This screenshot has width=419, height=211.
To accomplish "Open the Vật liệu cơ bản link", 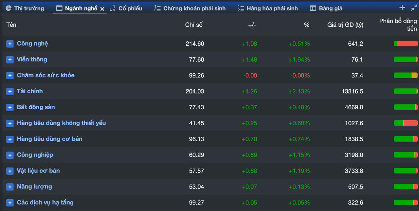I will 38,171.
